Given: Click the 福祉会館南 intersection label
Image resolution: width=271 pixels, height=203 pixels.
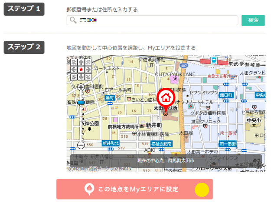Looking at the screenshot, I should click(x=161, y=144).
